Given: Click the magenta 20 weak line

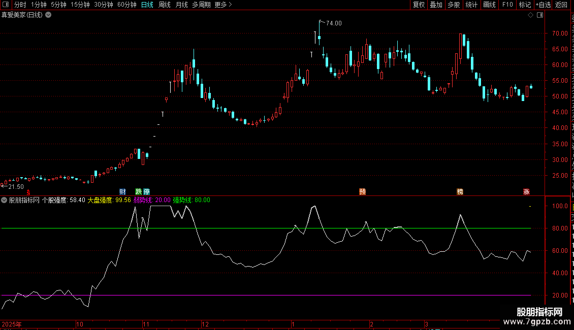Looking at the screenshot, I should coord(266,295).
